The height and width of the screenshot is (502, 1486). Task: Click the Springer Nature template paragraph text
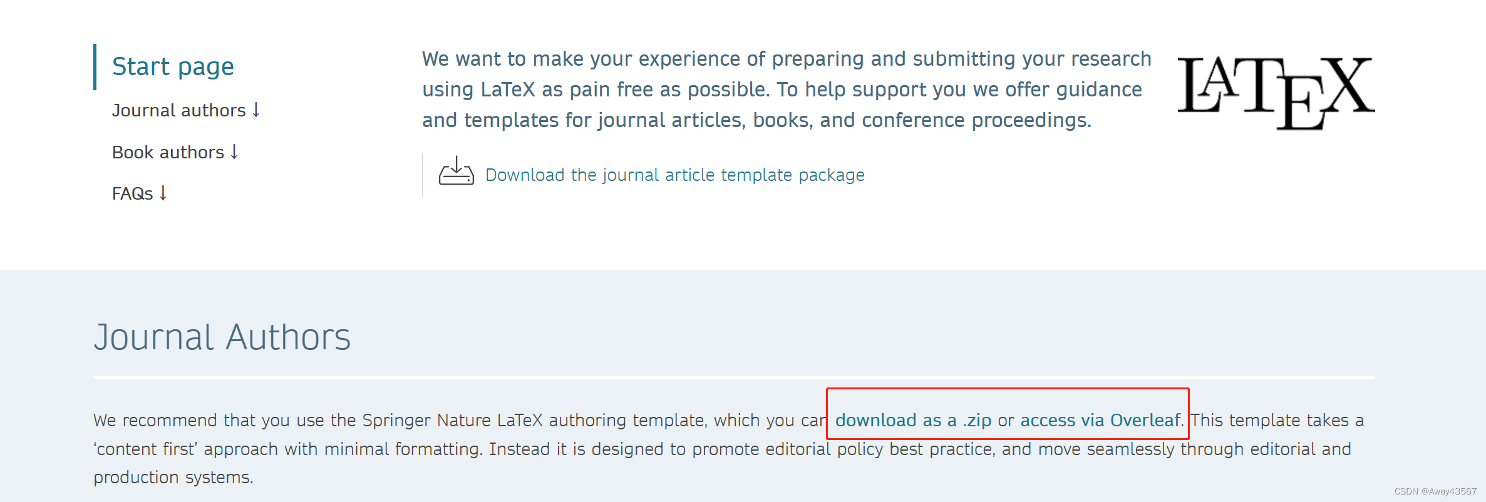click(438, 448)
